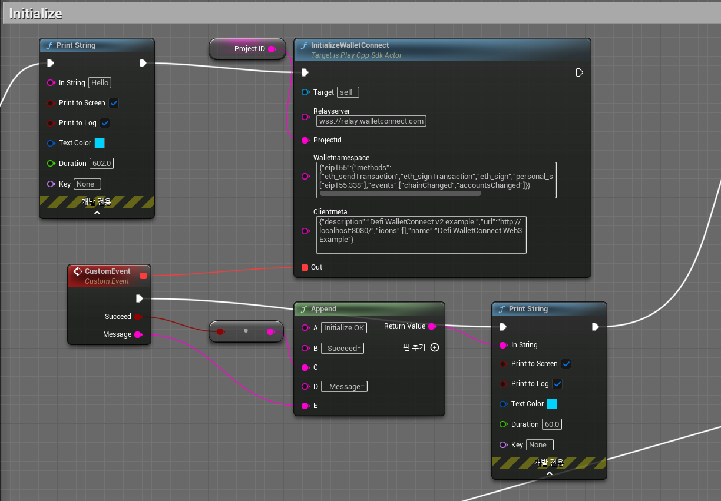This screenshot has height=501, width=721.
Task: Click the Succeed boolean pin on CustomEvent
Action: [x=138, y=317]
